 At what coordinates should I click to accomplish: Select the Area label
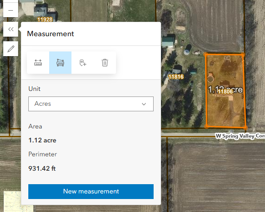click(x=35, y=126)
